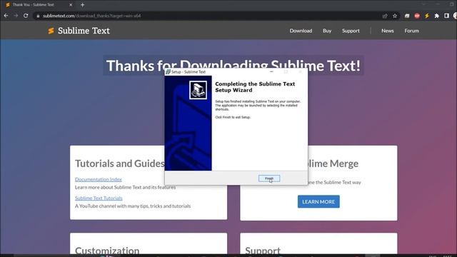457x257 pixels.
Task: Click the Sublime Text logo icon
Action: tap(51, 31)
